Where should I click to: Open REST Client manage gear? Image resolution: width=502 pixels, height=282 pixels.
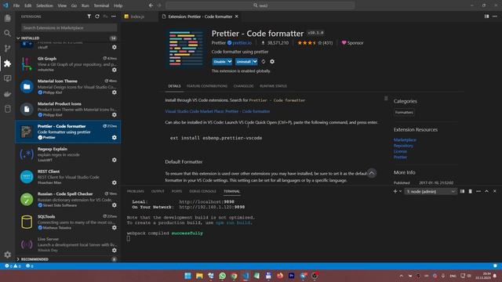click(115, 183)
